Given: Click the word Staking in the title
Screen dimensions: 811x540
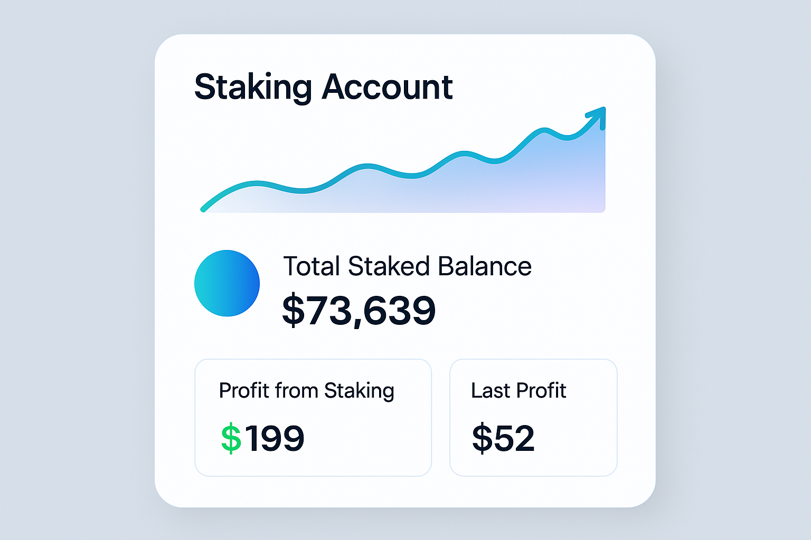Looking at the screenshot, I should click(x=253, y=88).
